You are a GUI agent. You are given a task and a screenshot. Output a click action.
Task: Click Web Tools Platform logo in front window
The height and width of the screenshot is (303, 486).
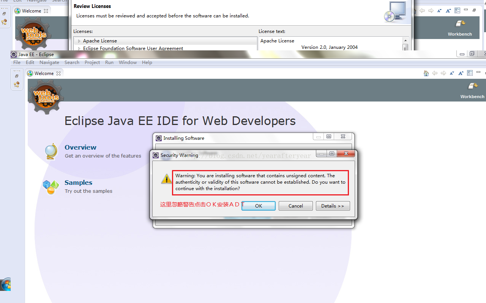(46, 96)
